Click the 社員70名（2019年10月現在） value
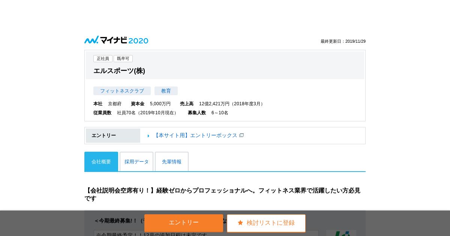Screen dimensions: 450x236 point(147,113)
